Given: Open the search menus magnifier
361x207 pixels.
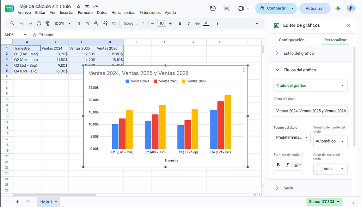Looking at the screenshot, I should point(12,24).
